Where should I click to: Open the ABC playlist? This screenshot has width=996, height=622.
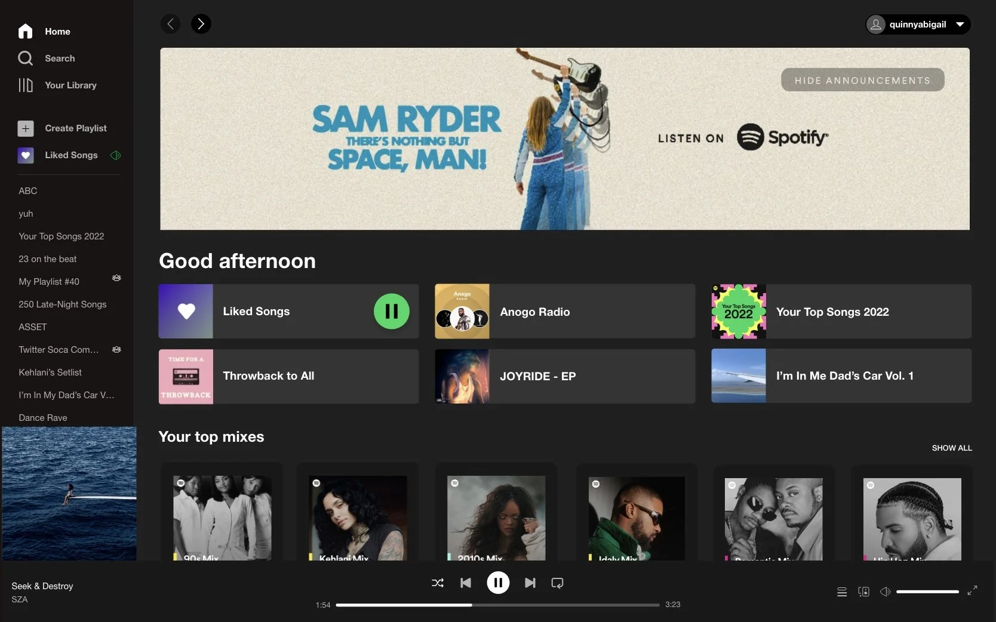(x=27, y=191)
